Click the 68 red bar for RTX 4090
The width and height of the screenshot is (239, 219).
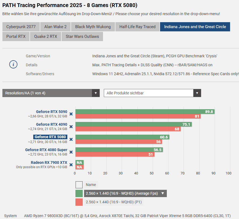[128, 129]
